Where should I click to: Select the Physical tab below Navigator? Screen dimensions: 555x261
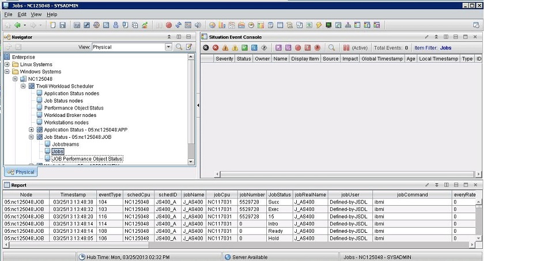tap(21, 172)
